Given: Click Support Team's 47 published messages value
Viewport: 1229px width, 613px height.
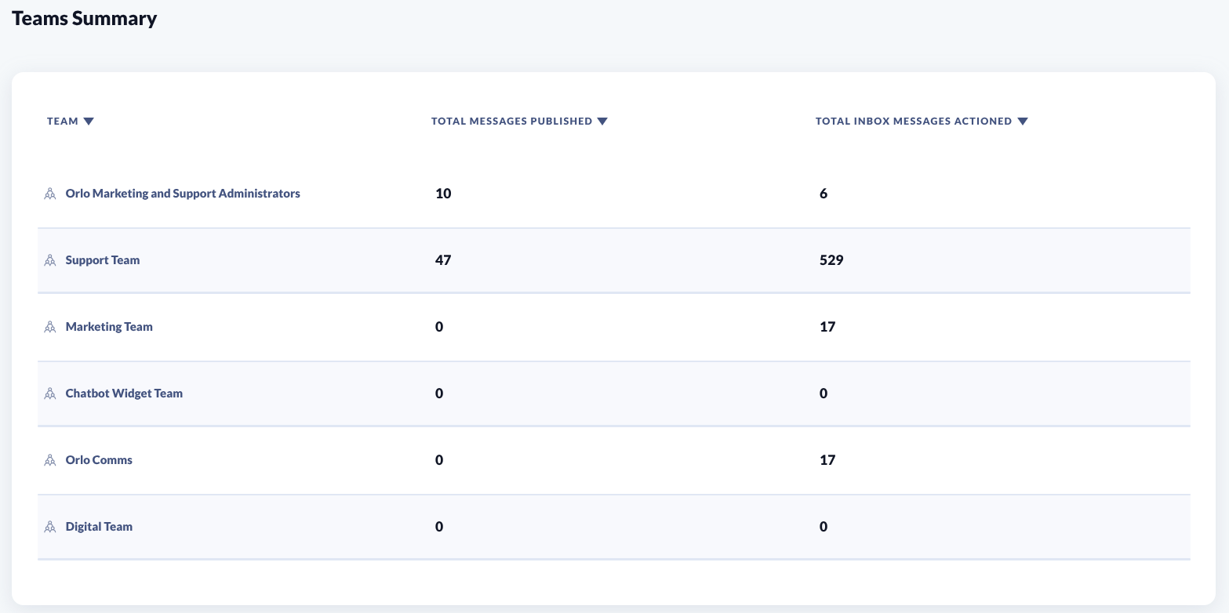Looking at the screenshot, I should click(x=443, y=260).
